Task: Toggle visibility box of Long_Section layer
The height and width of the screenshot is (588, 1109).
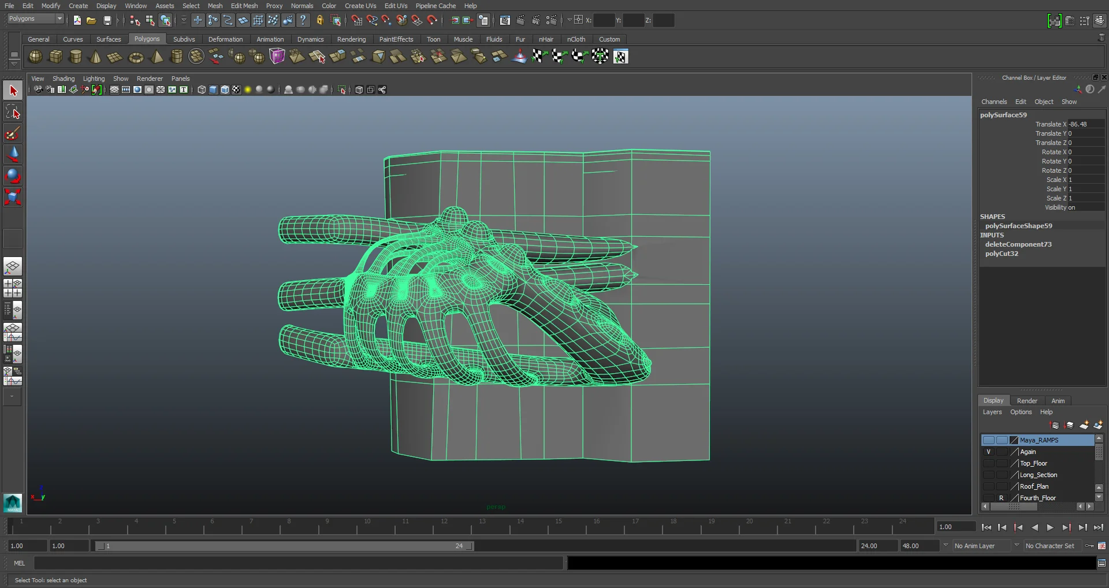Action: pos(988,475)
